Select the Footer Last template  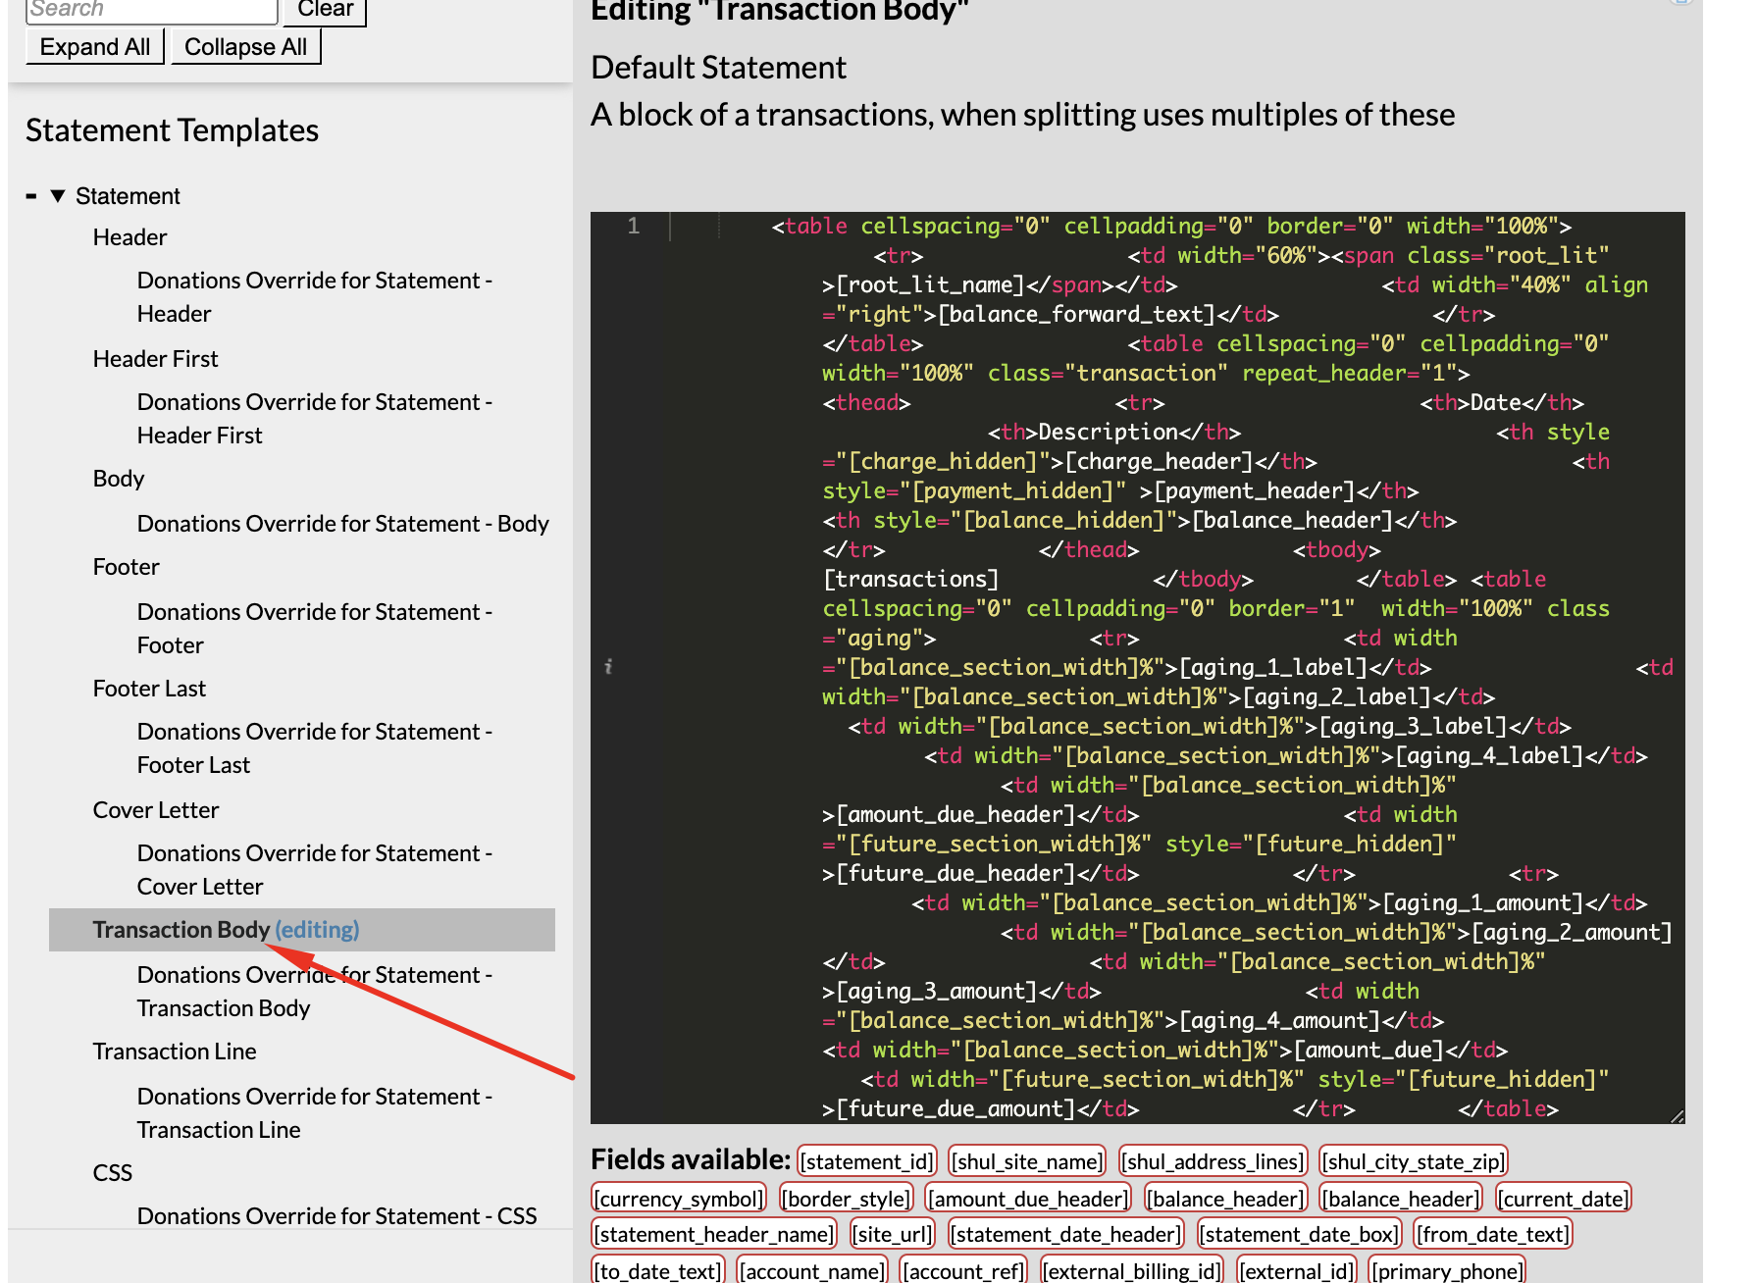[149, 689]
